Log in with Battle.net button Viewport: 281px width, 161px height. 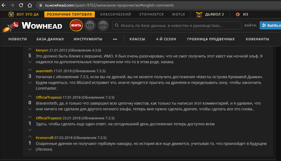(x=270, y=25)
